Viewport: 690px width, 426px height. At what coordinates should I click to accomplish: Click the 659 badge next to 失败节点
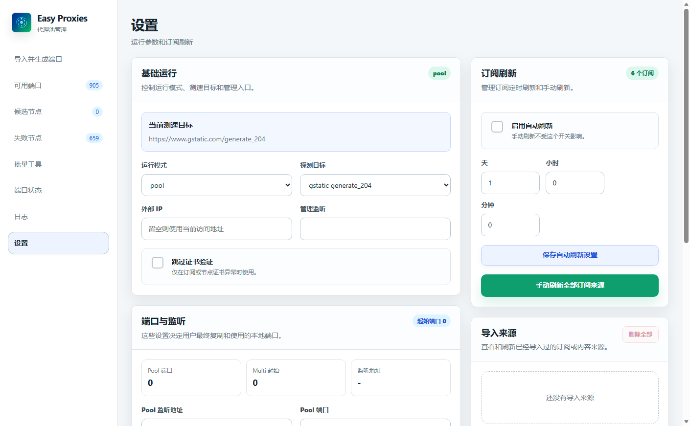tap(94, 138)
